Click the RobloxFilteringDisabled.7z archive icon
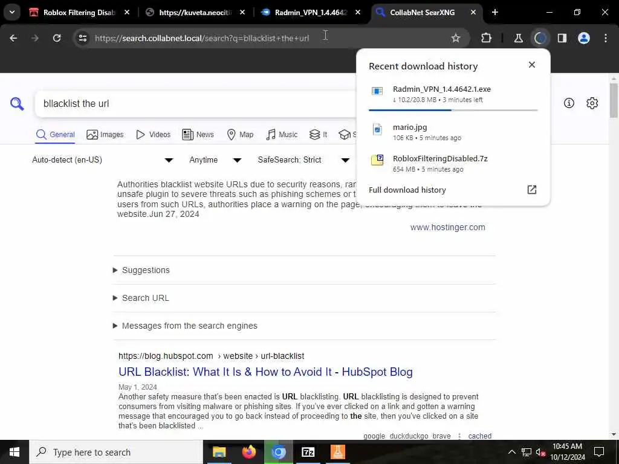The width and height of the screenshot is (619, 464). pos(377,159)
